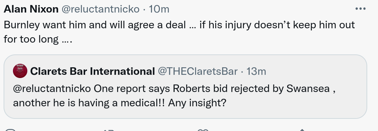The image size is (378, 131).
Task: Click the reply speech bubble icon
Action: 10,130
